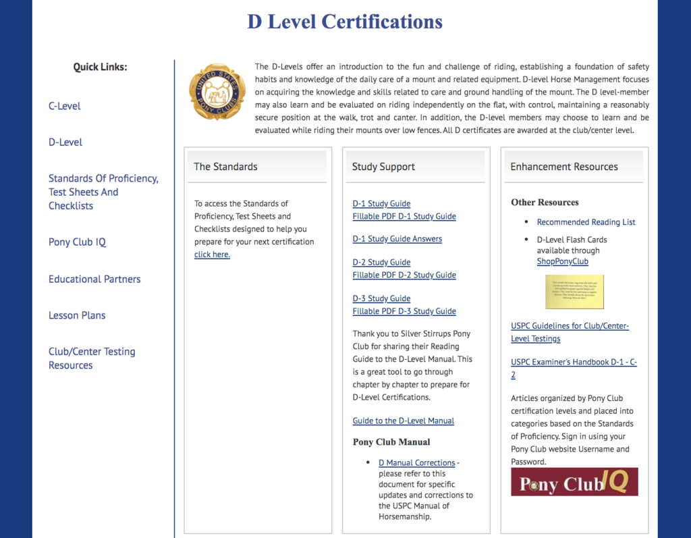Viewport: 691px width, 538px height.
Task: Open the D-2 Study Guide link
Action: (381, 262)
